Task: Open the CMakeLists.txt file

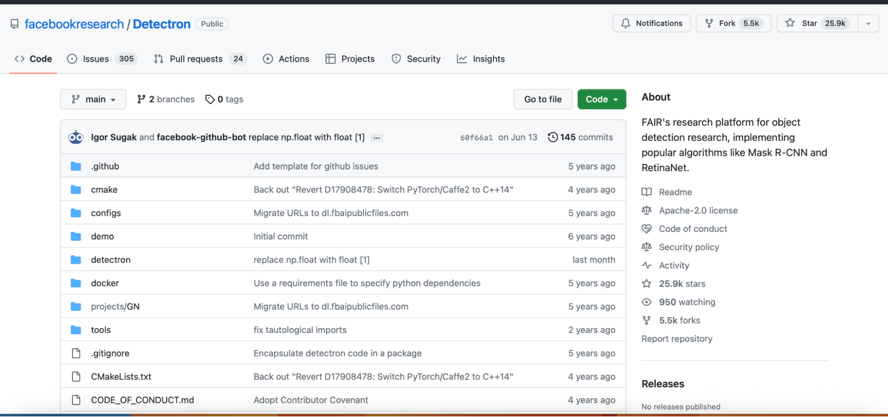Action: 121,376
